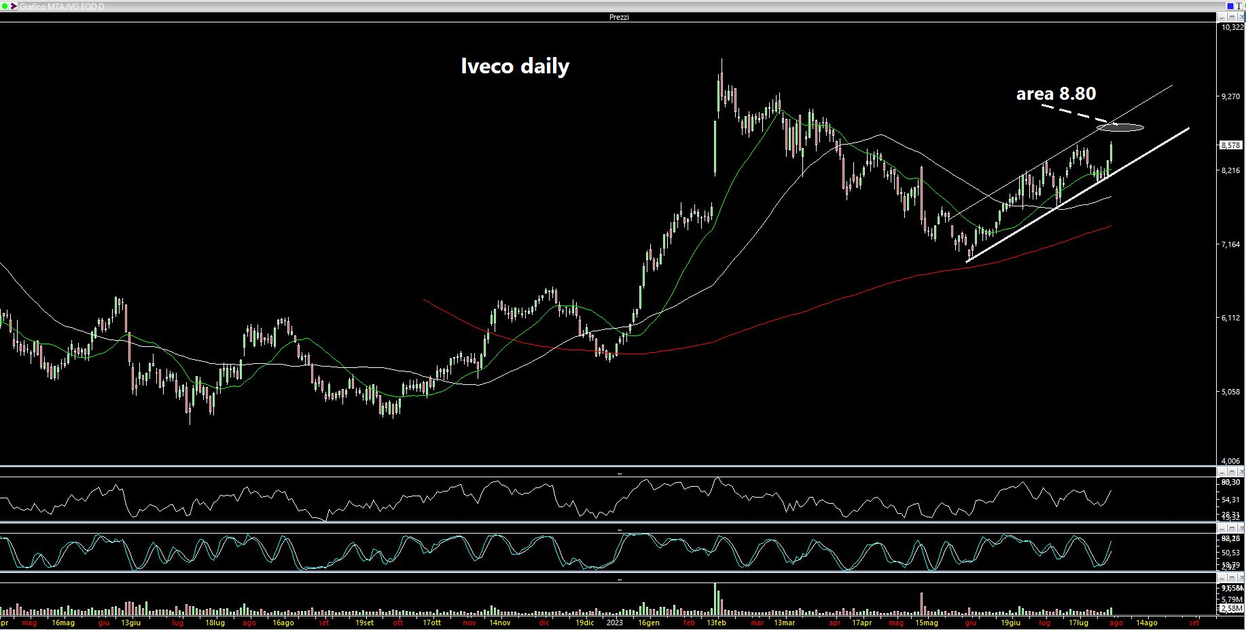
Task: Click the 9,270 price axis label
Action: pos(1230,97)
